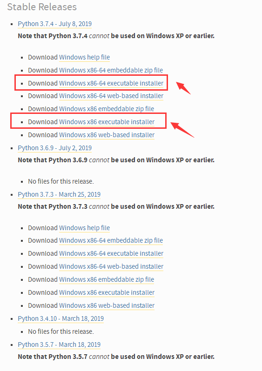
Task: Click the Stable Releases heading
Action: (42, 7)
